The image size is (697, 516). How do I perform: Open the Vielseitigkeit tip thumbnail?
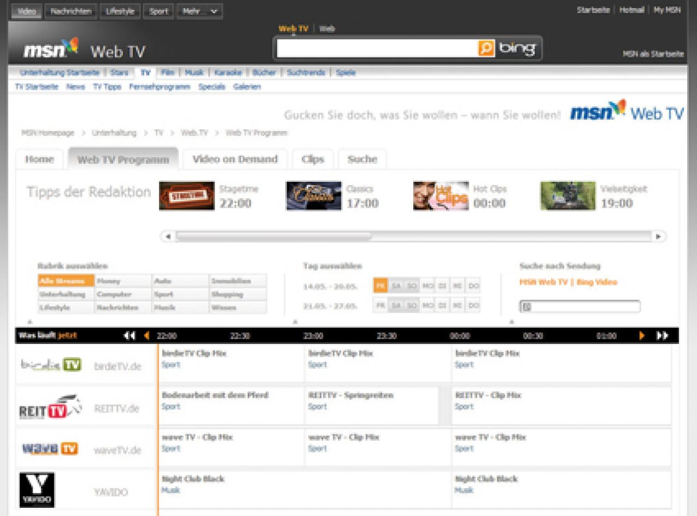pos(568,196)
